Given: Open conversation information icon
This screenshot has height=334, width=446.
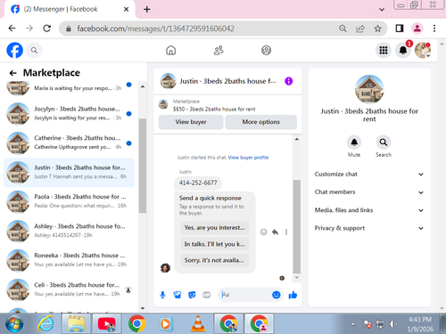Looking at the screenshot, I should pyautogui.click(x=288, y=81).
